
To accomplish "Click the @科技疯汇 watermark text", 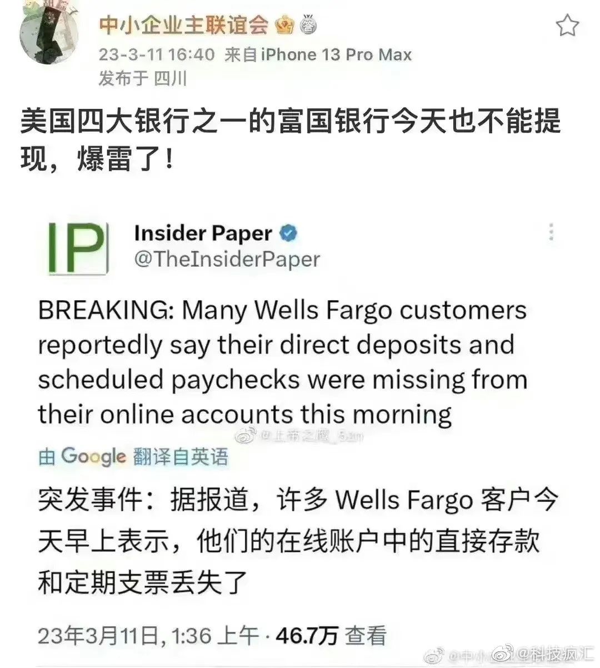I will (557, 652).
